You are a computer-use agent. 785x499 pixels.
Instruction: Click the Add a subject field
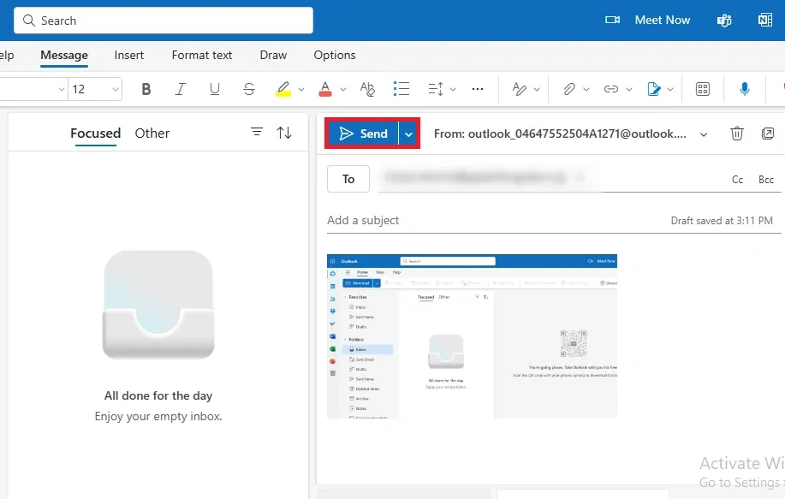[x=362, y=220]
